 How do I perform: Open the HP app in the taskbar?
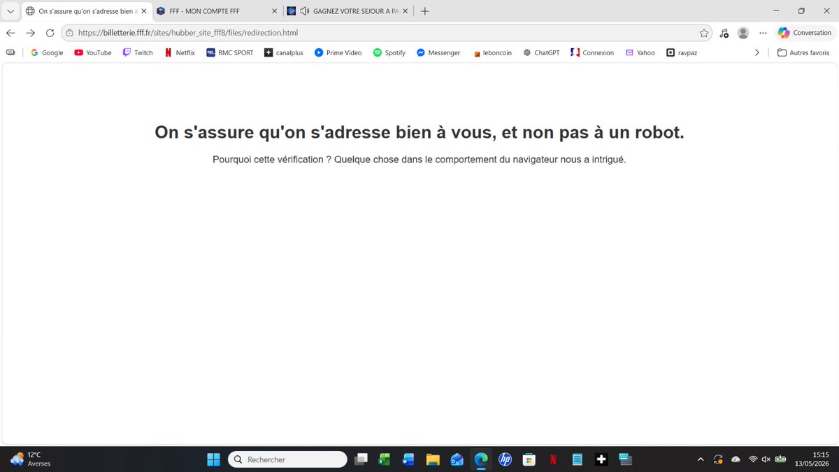[505, 459]
